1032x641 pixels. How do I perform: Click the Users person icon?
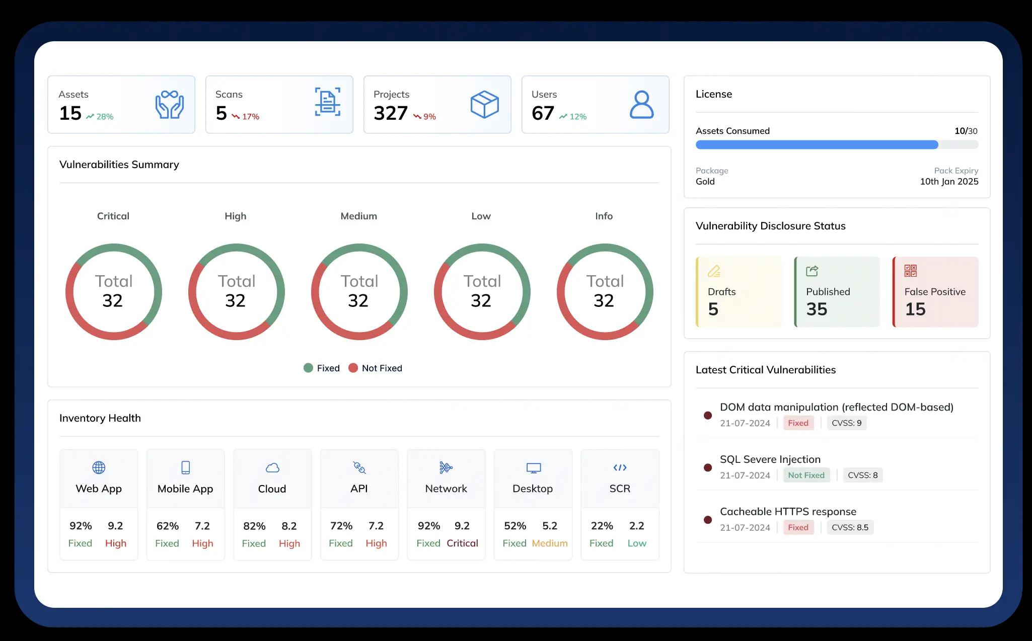[x=641, y=105]
